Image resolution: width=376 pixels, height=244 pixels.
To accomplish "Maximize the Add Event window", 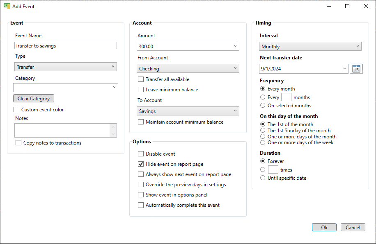I will point(347,6).
